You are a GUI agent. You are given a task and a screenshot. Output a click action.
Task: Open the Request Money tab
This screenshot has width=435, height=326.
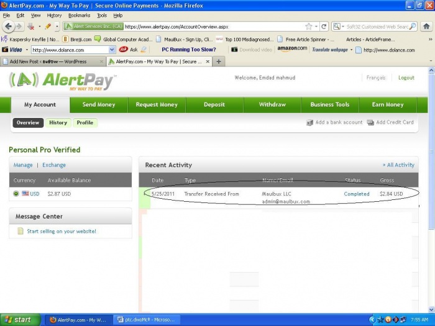coord(157,105)
